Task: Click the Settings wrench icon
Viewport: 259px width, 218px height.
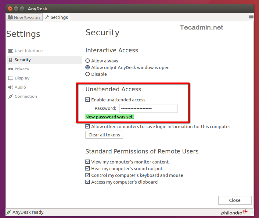Action: (47, 17)
